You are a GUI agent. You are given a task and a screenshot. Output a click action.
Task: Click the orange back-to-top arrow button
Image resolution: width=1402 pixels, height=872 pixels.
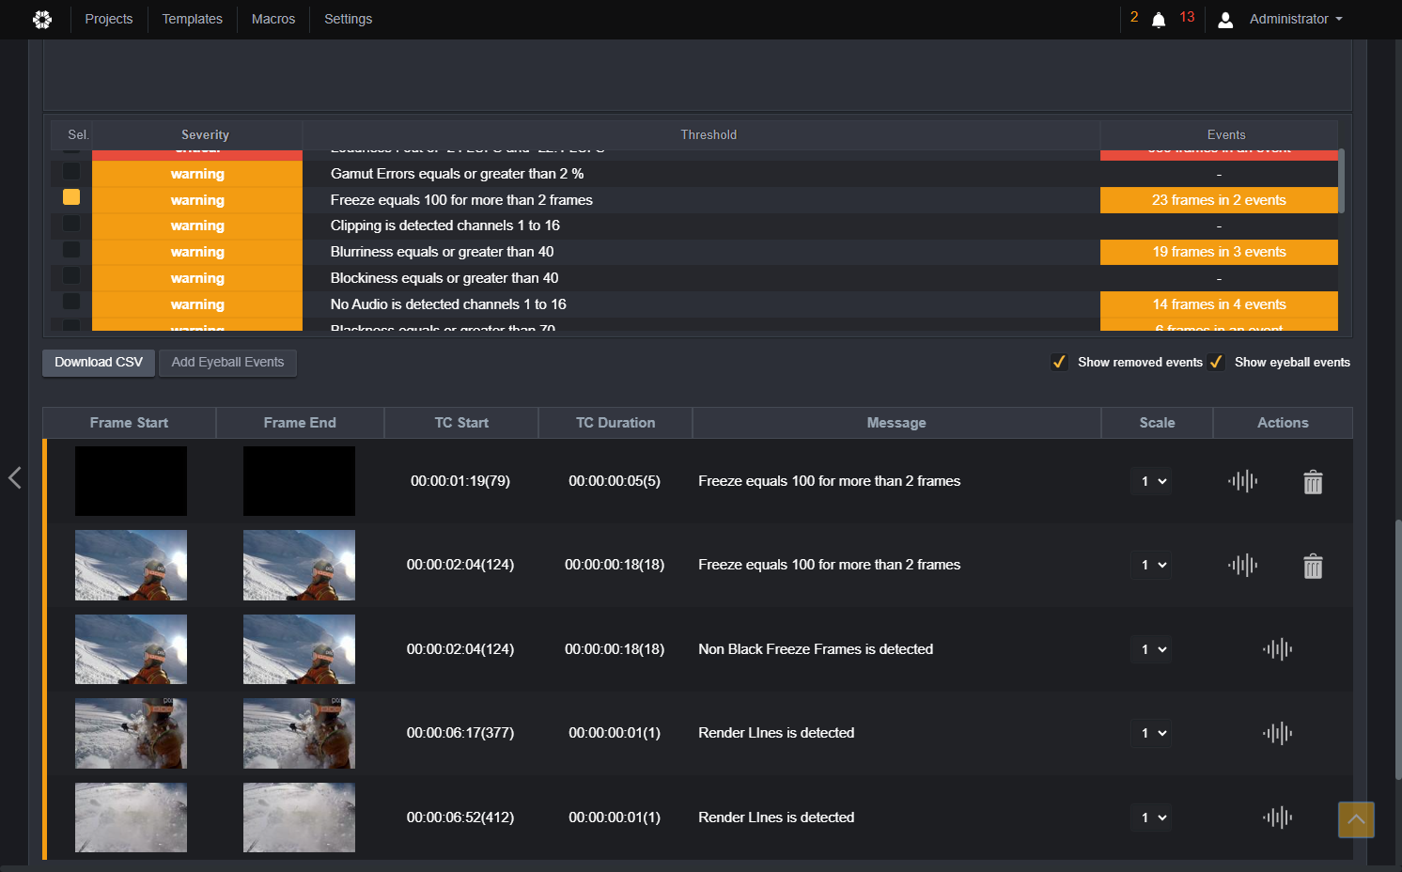1356,819
